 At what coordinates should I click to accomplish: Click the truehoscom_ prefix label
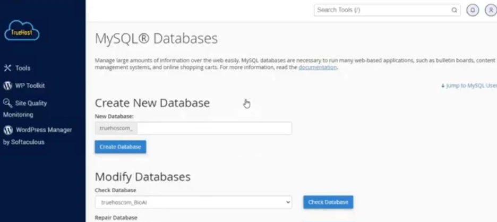click(116, 128)
